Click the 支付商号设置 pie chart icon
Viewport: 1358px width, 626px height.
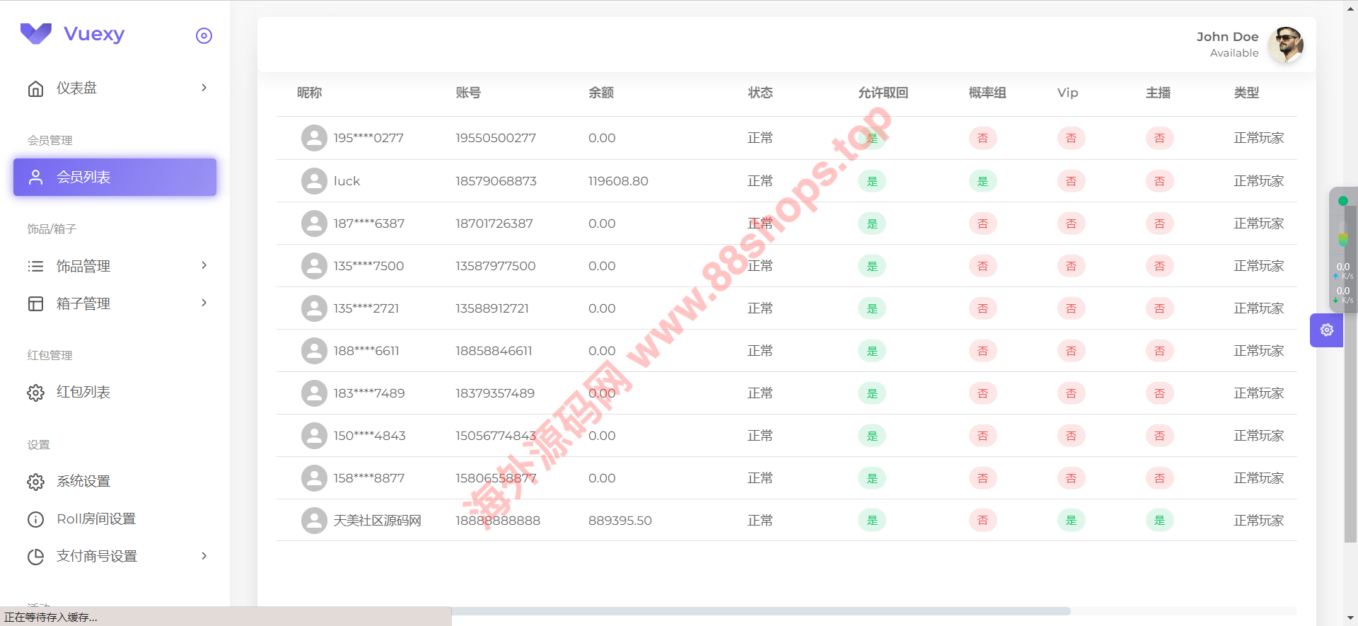(x=35, y=557)
